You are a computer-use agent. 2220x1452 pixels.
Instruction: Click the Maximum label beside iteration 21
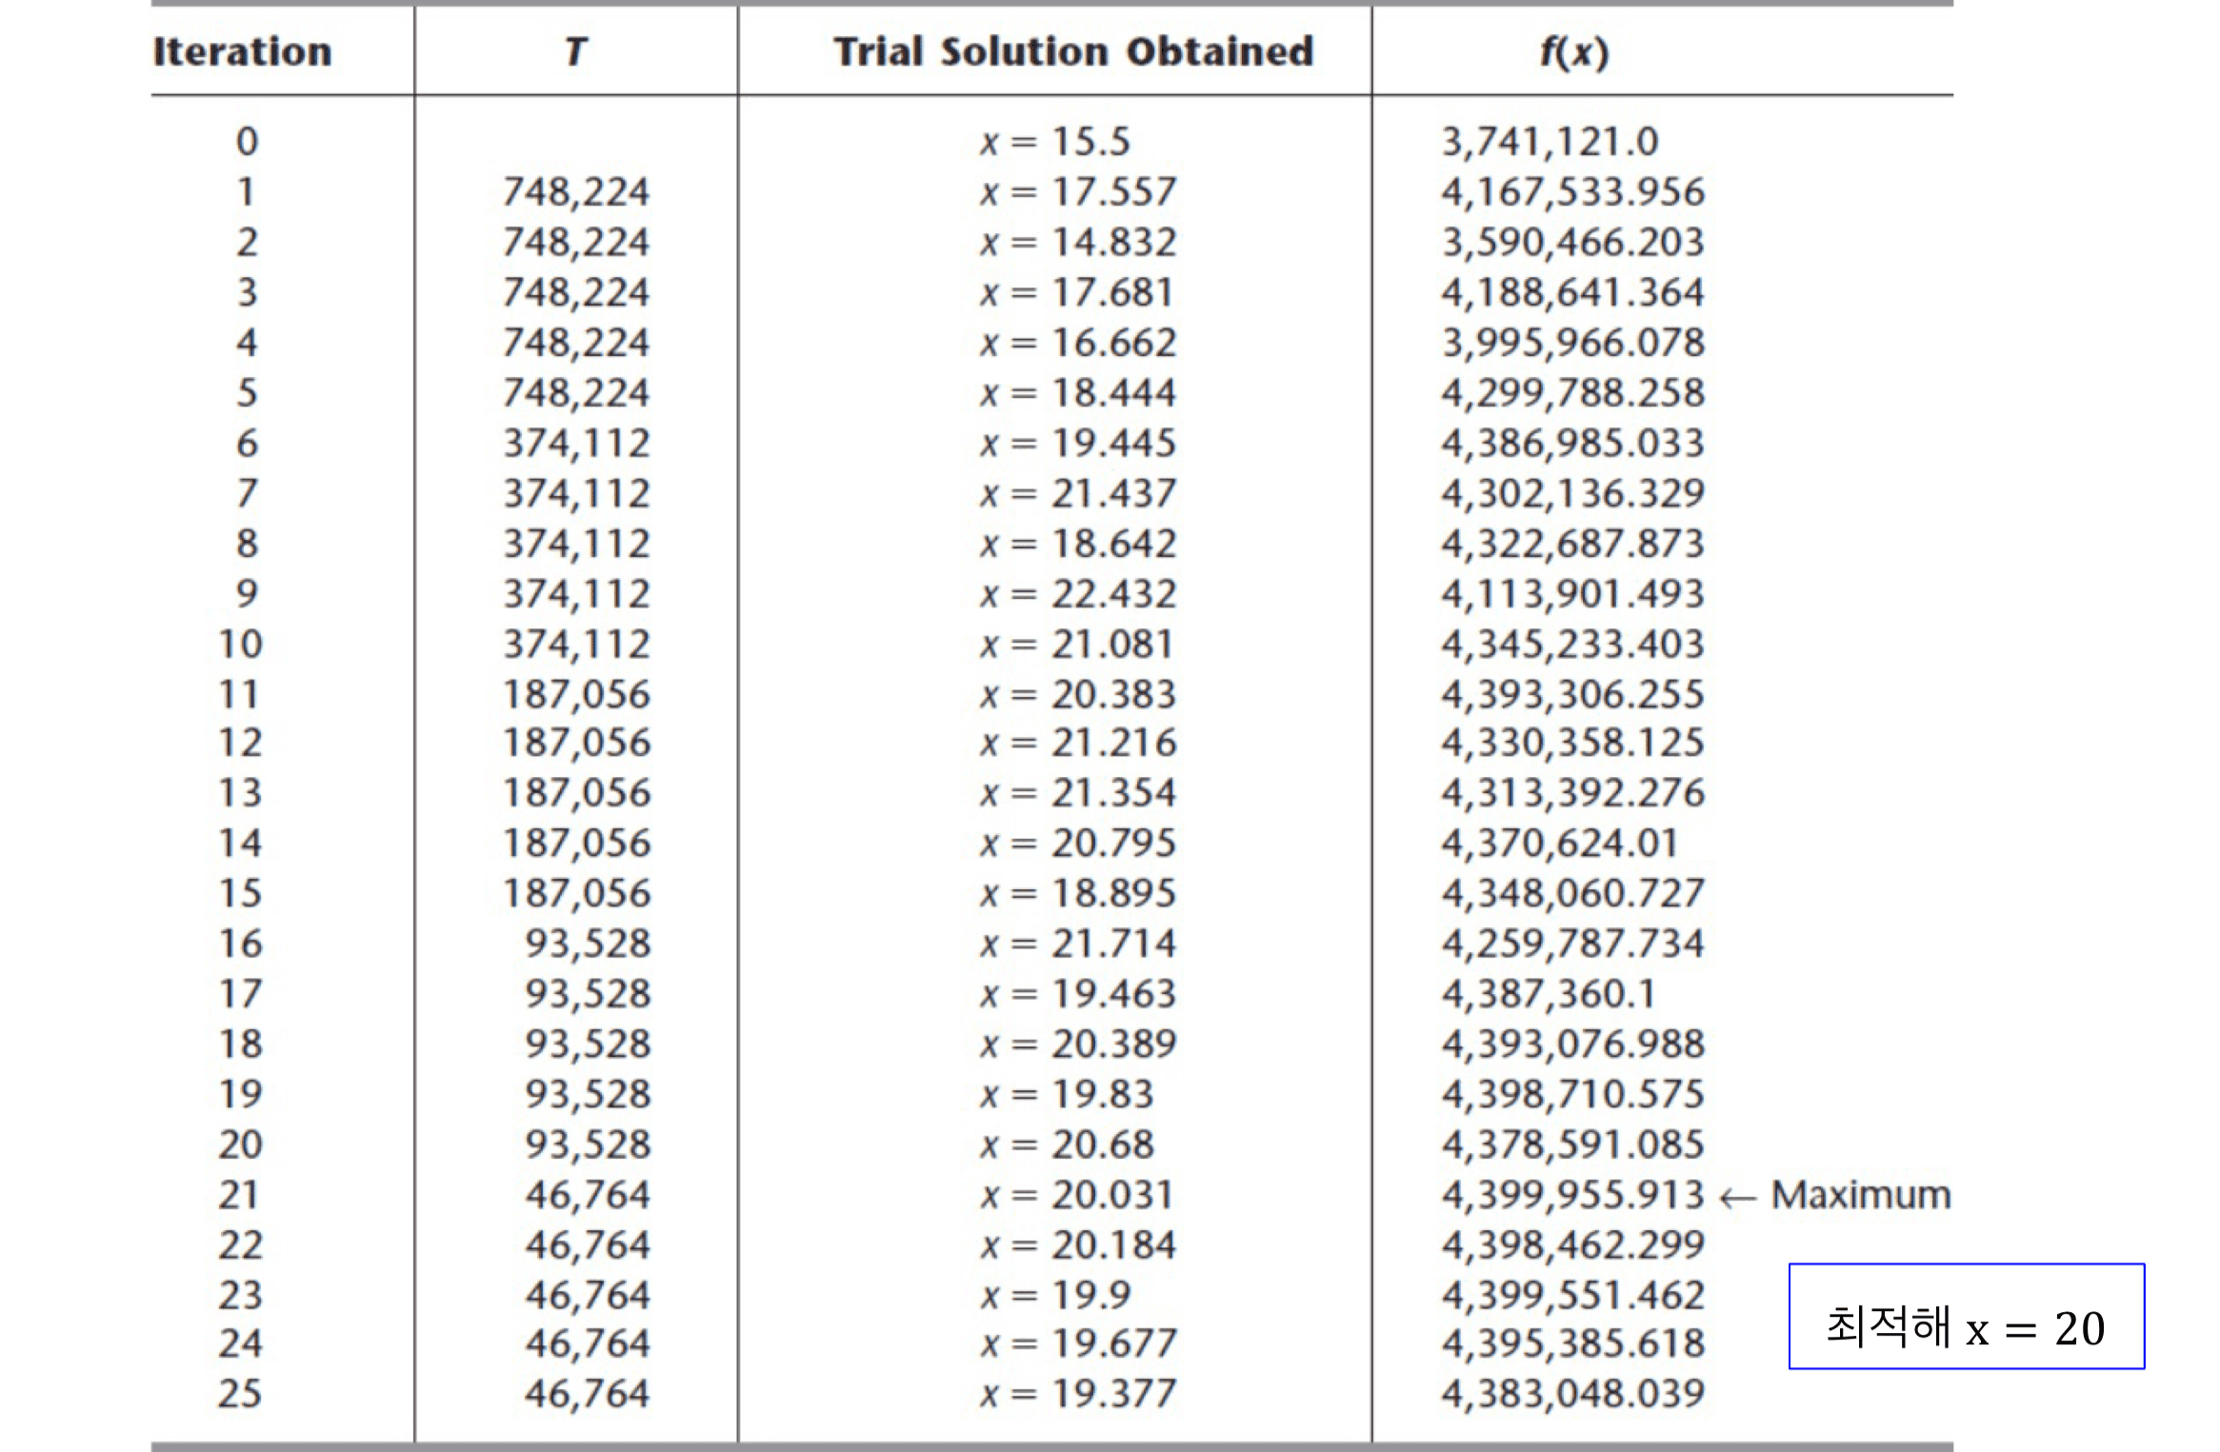pyautogui.click(x=1860, y=1195)
